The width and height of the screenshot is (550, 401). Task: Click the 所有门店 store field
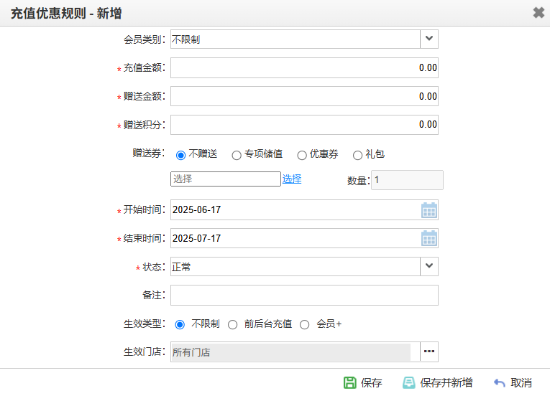coord(291,352)
